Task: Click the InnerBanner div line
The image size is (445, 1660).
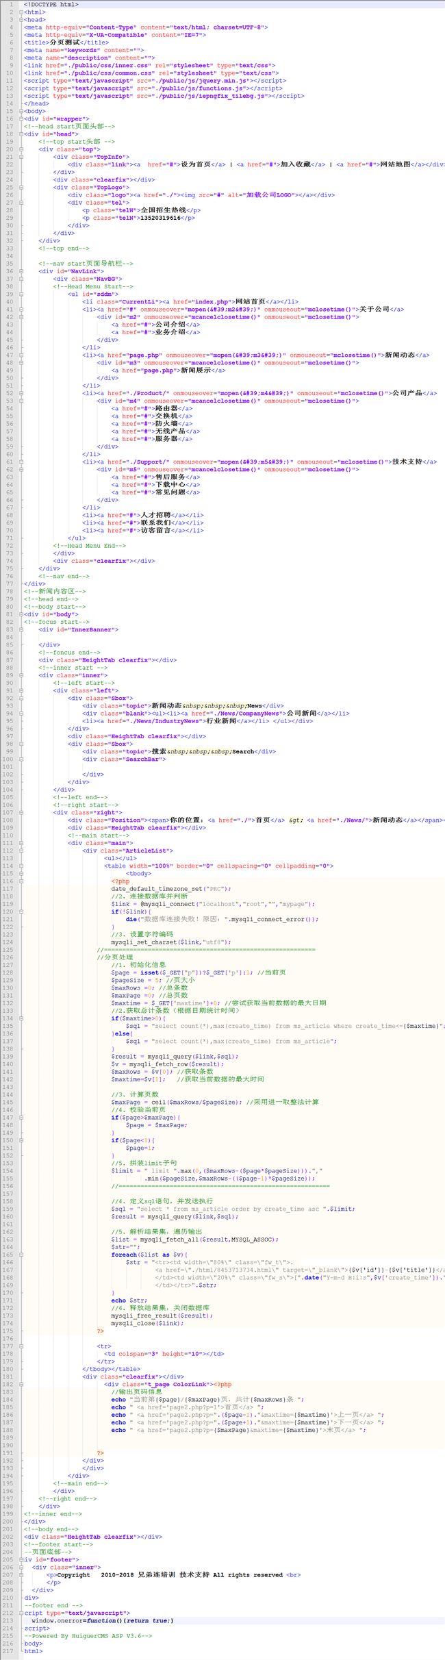Action: pos(79,629)
